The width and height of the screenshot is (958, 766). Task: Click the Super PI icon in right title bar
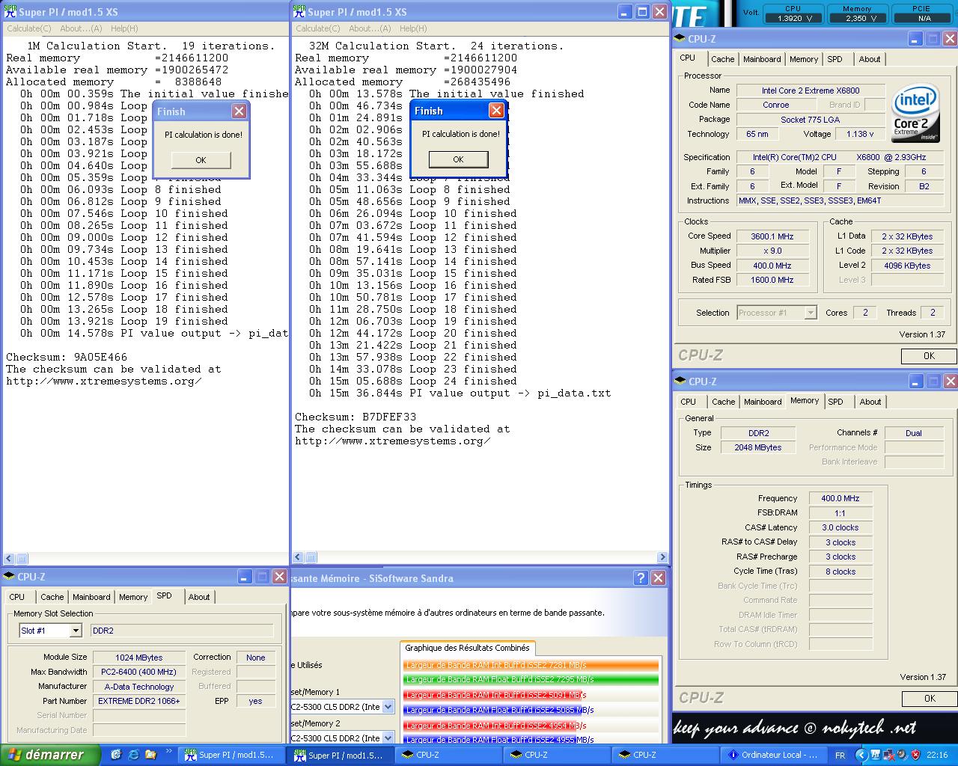(299, 11)
